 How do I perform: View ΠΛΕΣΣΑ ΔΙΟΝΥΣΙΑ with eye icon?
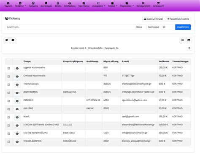(17, 142)
